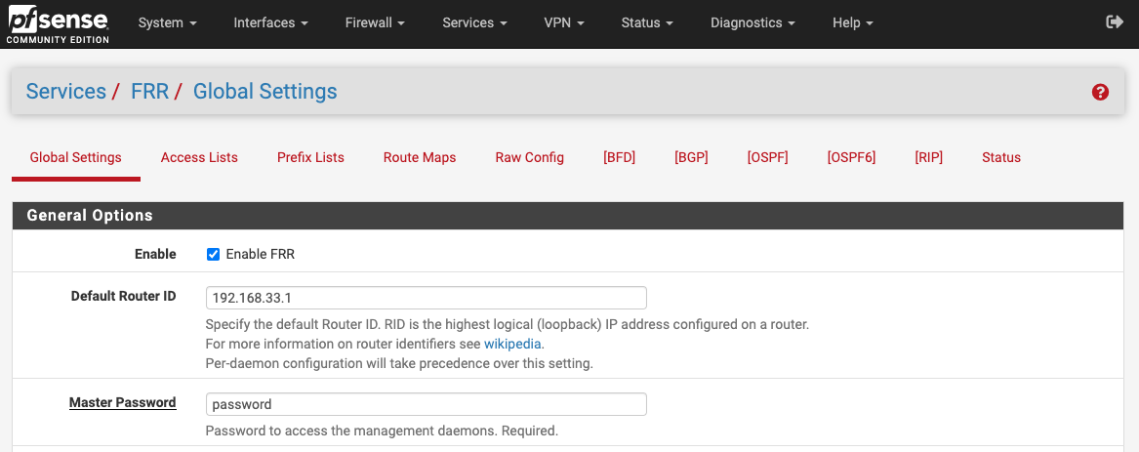Click the pfSense logo icon
Screen dimensions: 1139x452
click(x=57, y=23)
